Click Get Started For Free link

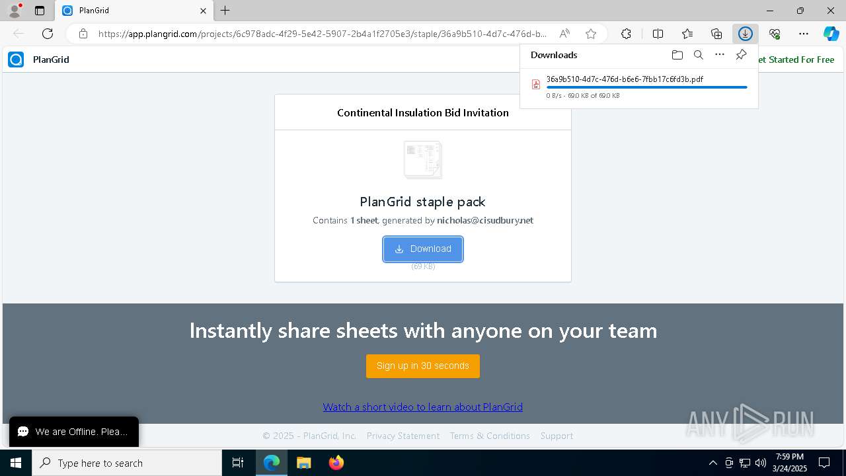pyautogui.click(x=796, y=59)
